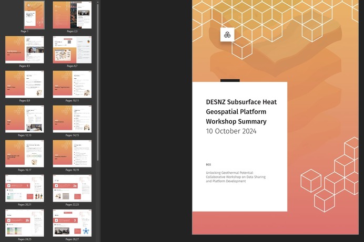Screen dimensions: 364x242
Task: Click the '10 October 2024' date text
Action: pyautogui.click(x=231, y=131)
